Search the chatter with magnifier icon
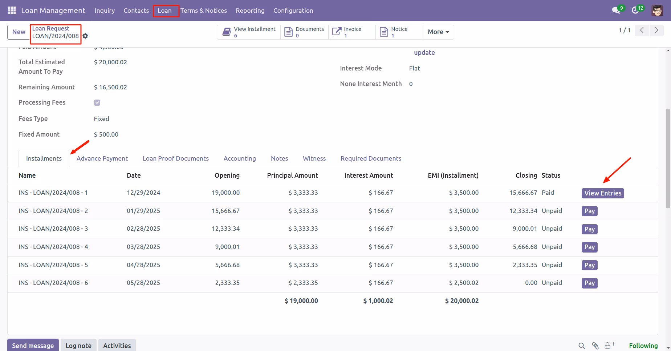 [x=581, y=346]
